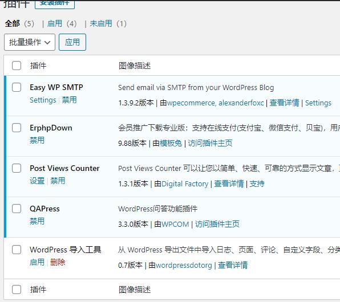Click 查看详情 for WordPress 导入工具
This screenshot has height=302, width=340.
[x=232, y=265]
